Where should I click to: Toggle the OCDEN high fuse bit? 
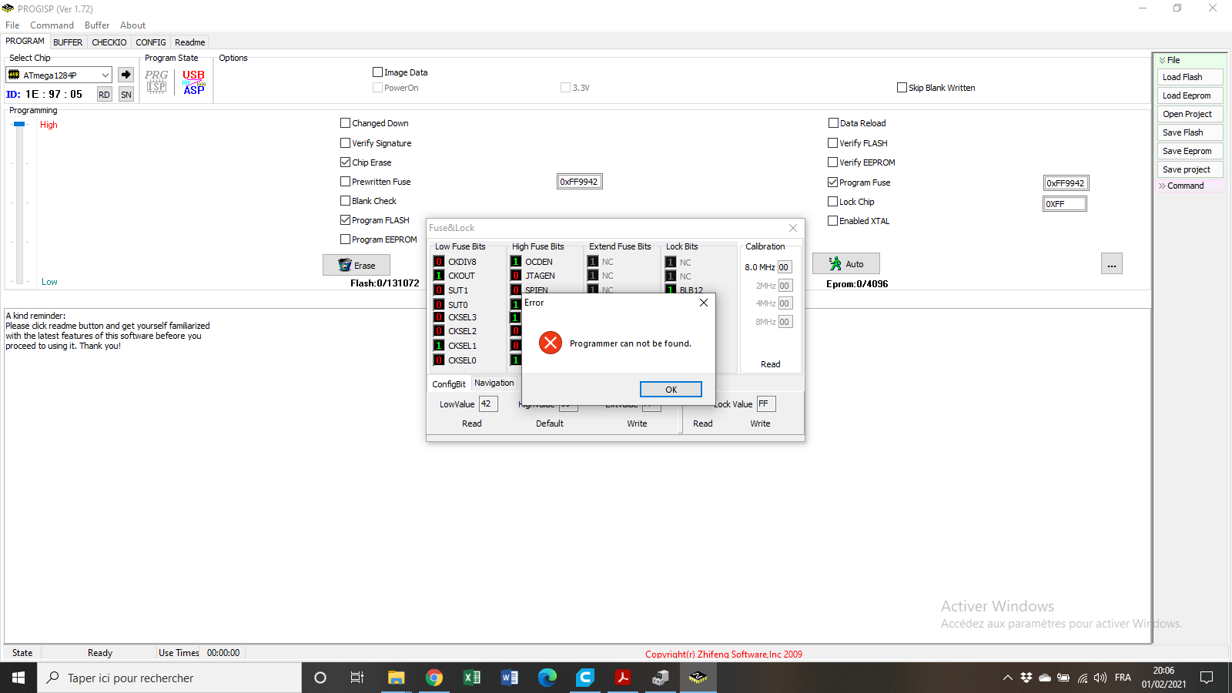click(516, 262)
